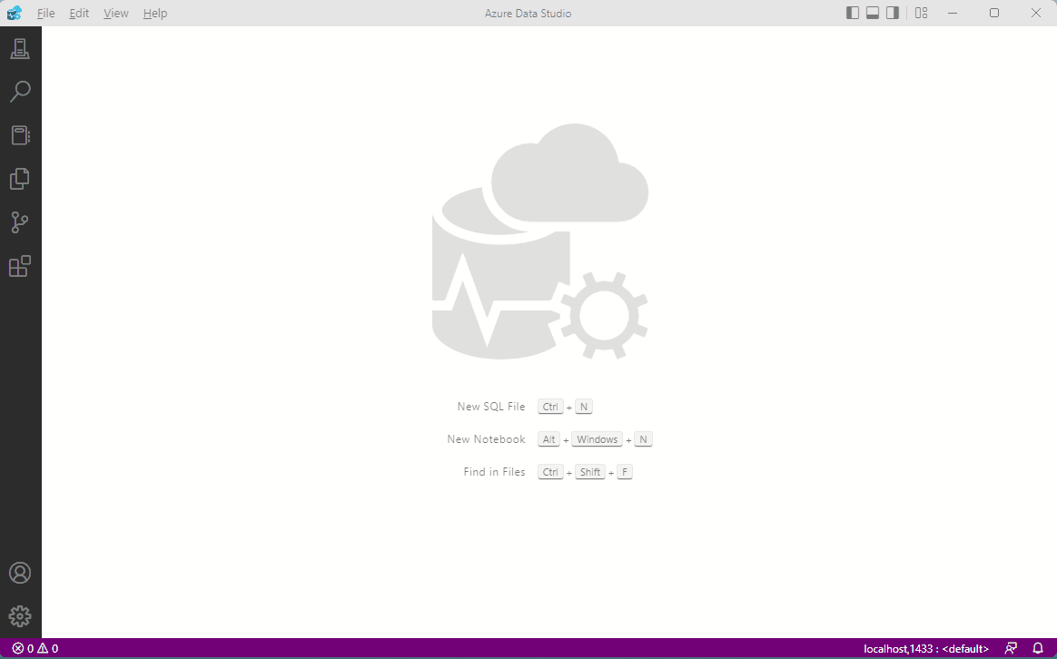Toggle primary side bar layout icon
The image size is (1057, 659).
[853, 13]
